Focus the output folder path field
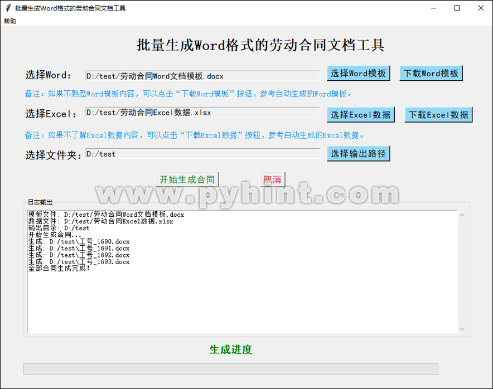493x389 pixels. point(202,154)
